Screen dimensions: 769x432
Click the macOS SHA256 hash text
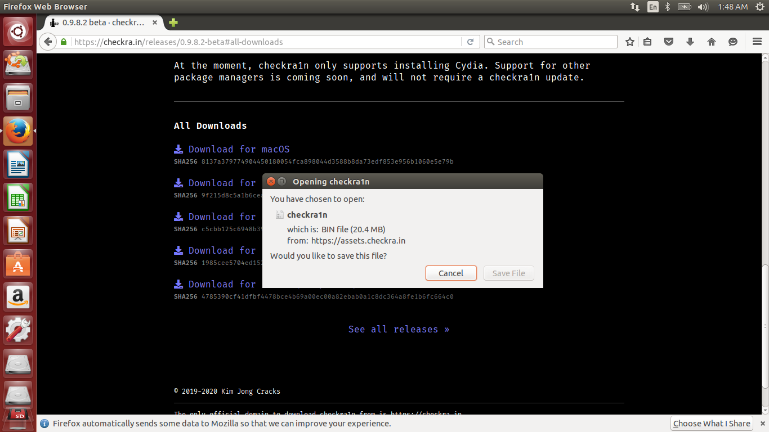[328, 162]
